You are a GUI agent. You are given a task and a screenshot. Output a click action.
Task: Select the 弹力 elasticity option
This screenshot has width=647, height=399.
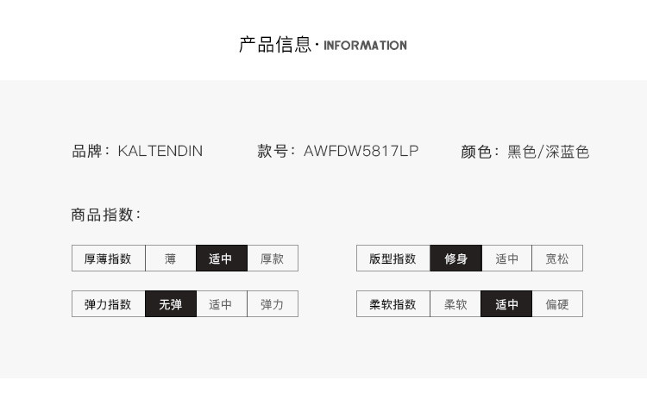pos(273,304)
